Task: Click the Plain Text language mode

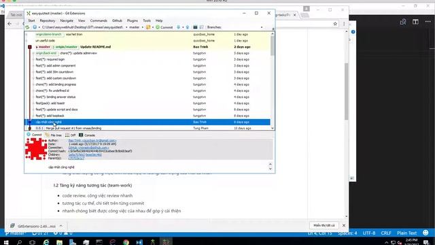Action: pyautogui.click(x=406, y=233)
